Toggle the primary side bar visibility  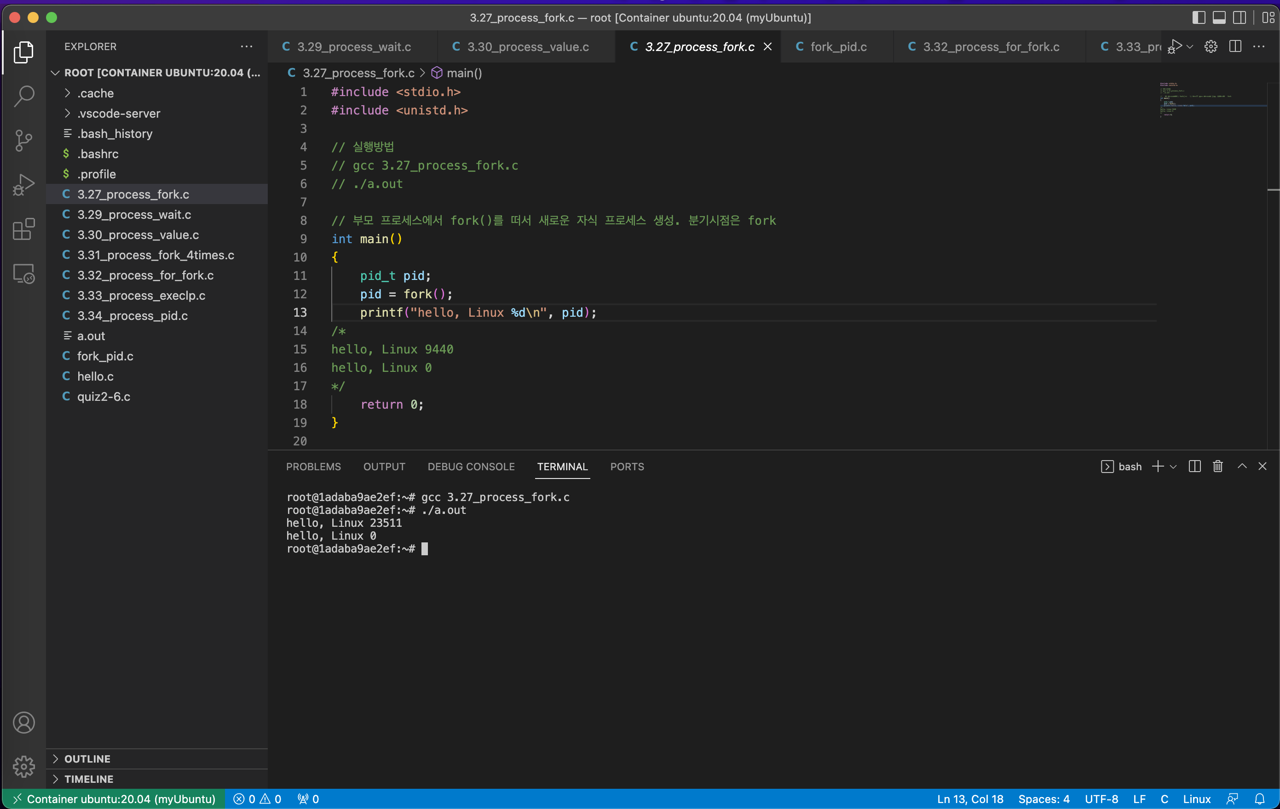pos(1198,17)
